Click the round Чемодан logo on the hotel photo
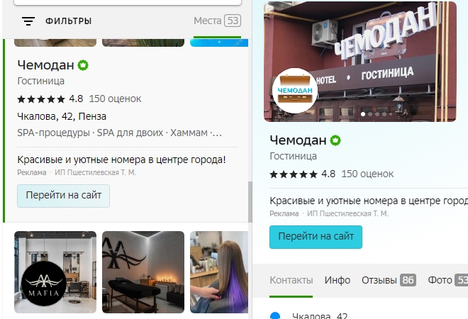This screenshot has width=468, height=319. pyautogui.click(x=294, y=91)
